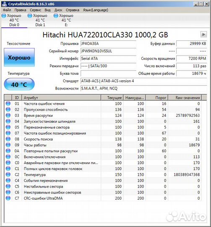The width and height of the screenshot is (211, 227).
Task: Click status orb for attribute C7
Action: (8, 198)
